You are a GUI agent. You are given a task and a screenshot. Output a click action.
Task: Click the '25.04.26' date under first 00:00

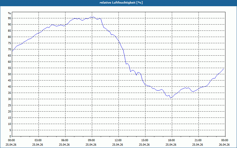11,145
